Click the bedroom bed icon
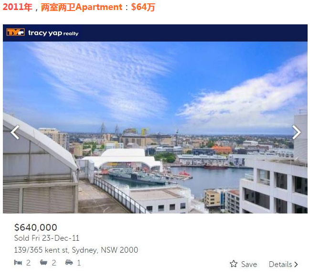310x277 pixels. pyautogui.click(x=18, y=263)
